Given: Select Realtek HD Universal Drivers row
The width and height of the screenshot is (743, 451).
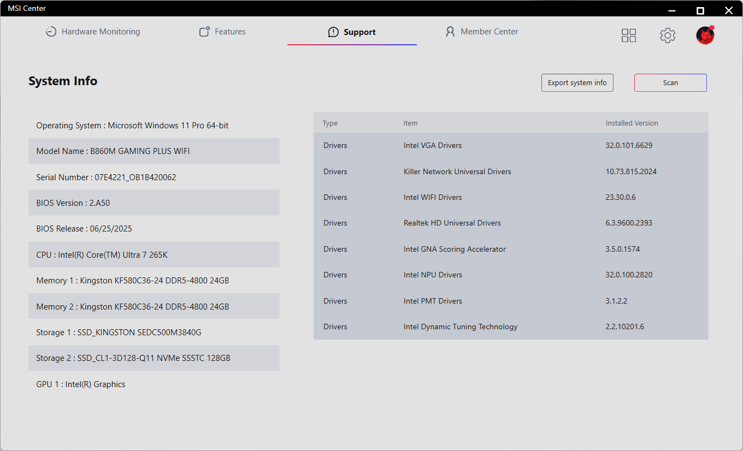Looking at the screenshot, I should click(x=511, y=223).
